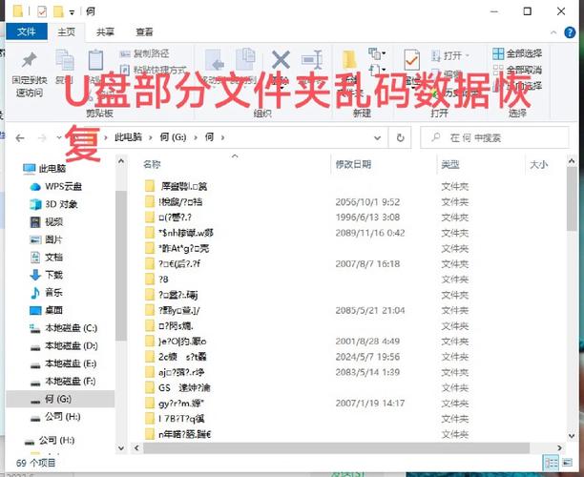
Task: Select 本地磁盘 (D:) in the navigation pane
Action: 64,346
